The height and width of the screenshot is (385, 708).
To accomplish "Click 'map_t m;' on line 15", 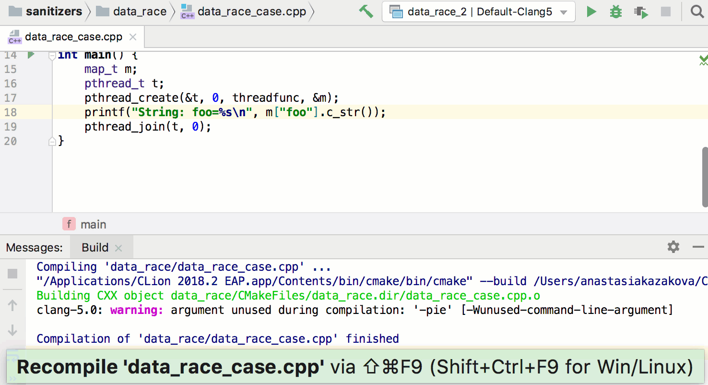I will pyautogui.click(x=111, y=69).
